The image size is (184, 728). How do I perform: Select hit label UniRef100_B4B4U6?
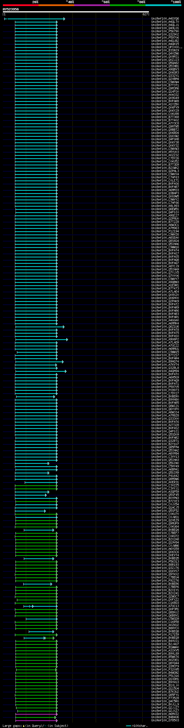click(x=165, y=717)
